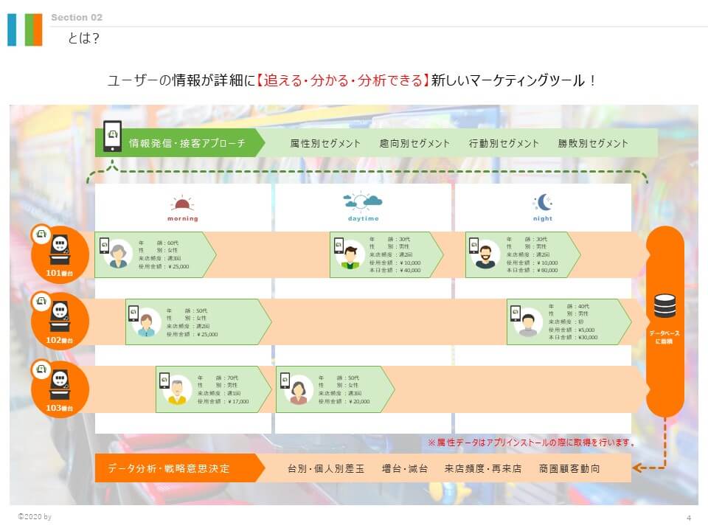The height and width of the screenshot is (531, 708).
Task: Click the orange stripe in the top-left logo
Action: tap(34, 29)
